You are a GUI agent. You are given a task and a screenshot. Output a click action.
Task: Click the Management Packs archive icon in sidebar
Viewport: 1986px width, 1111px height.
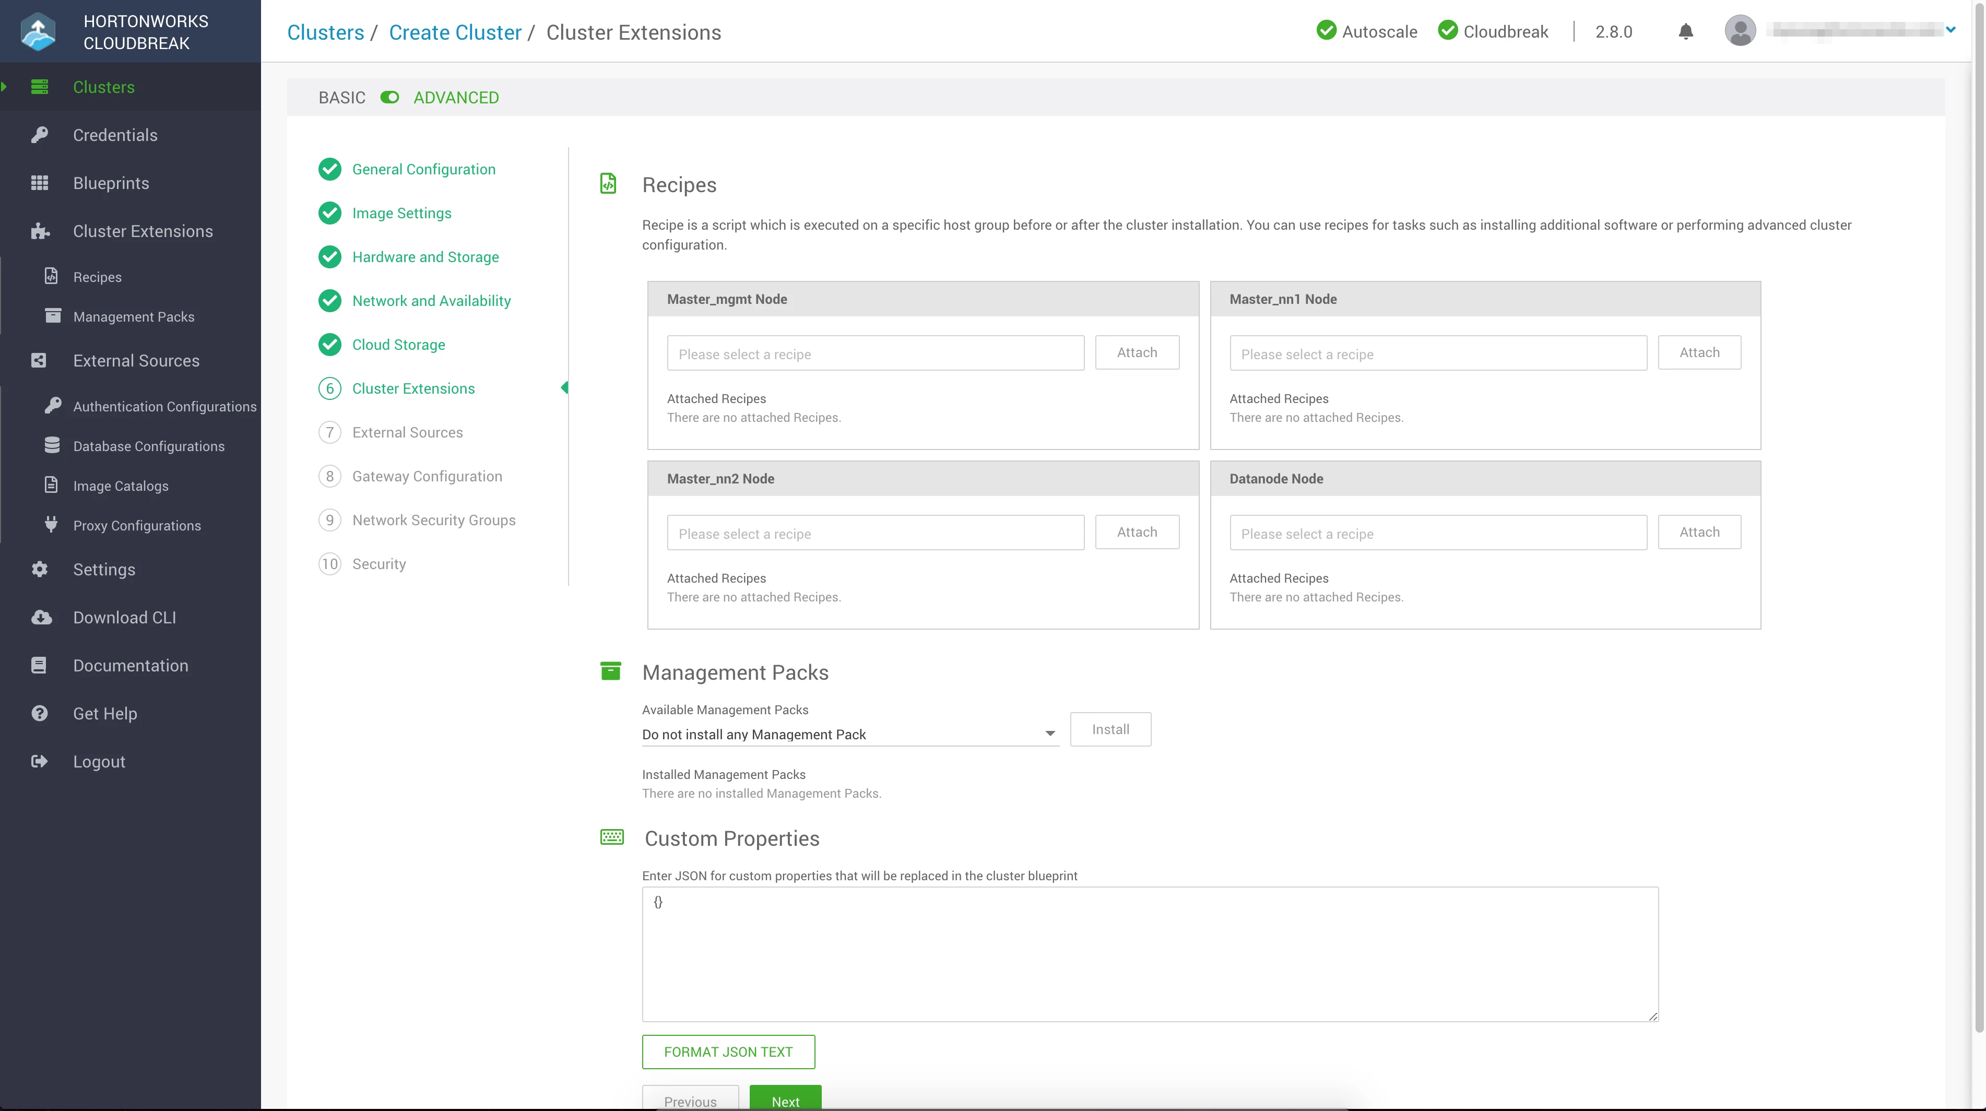pyautogui.click(x=52, y=315)
